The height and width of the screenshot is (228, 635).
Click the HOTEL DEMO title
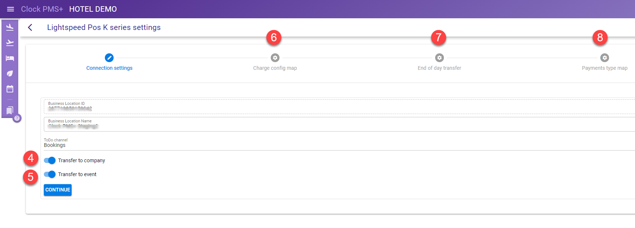point(93,9)
